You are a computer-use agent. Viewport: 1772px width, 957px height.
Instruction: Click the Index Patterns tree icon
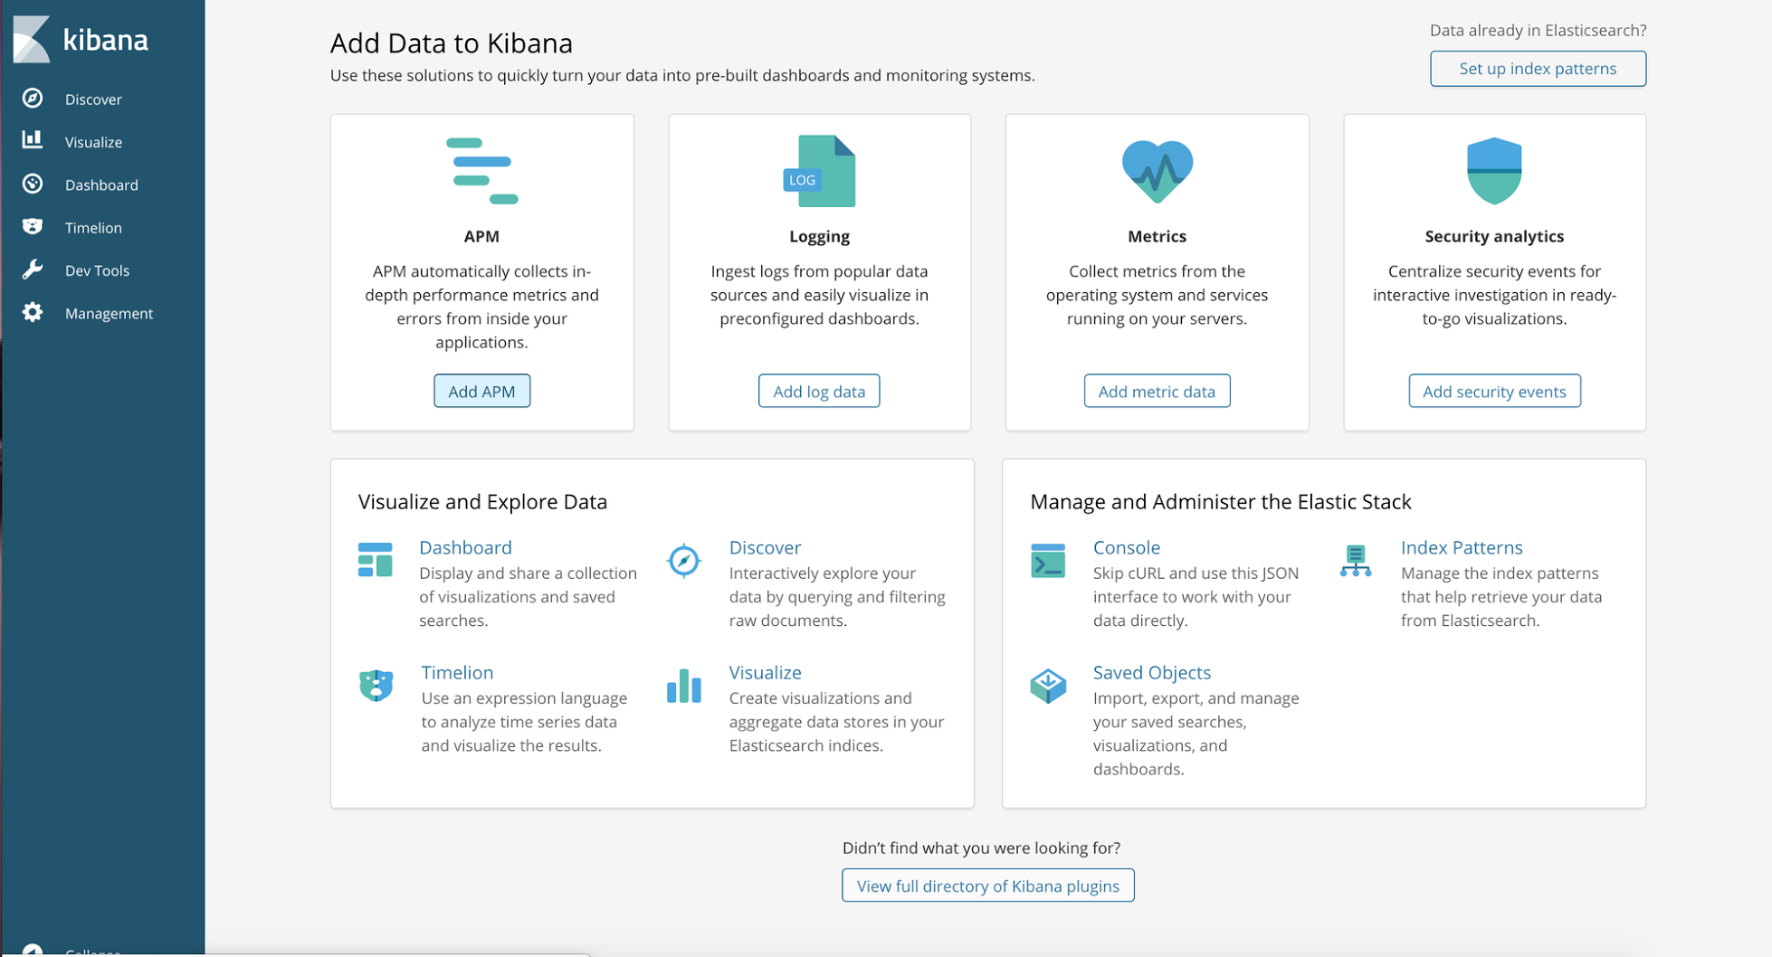(1355, 561)
